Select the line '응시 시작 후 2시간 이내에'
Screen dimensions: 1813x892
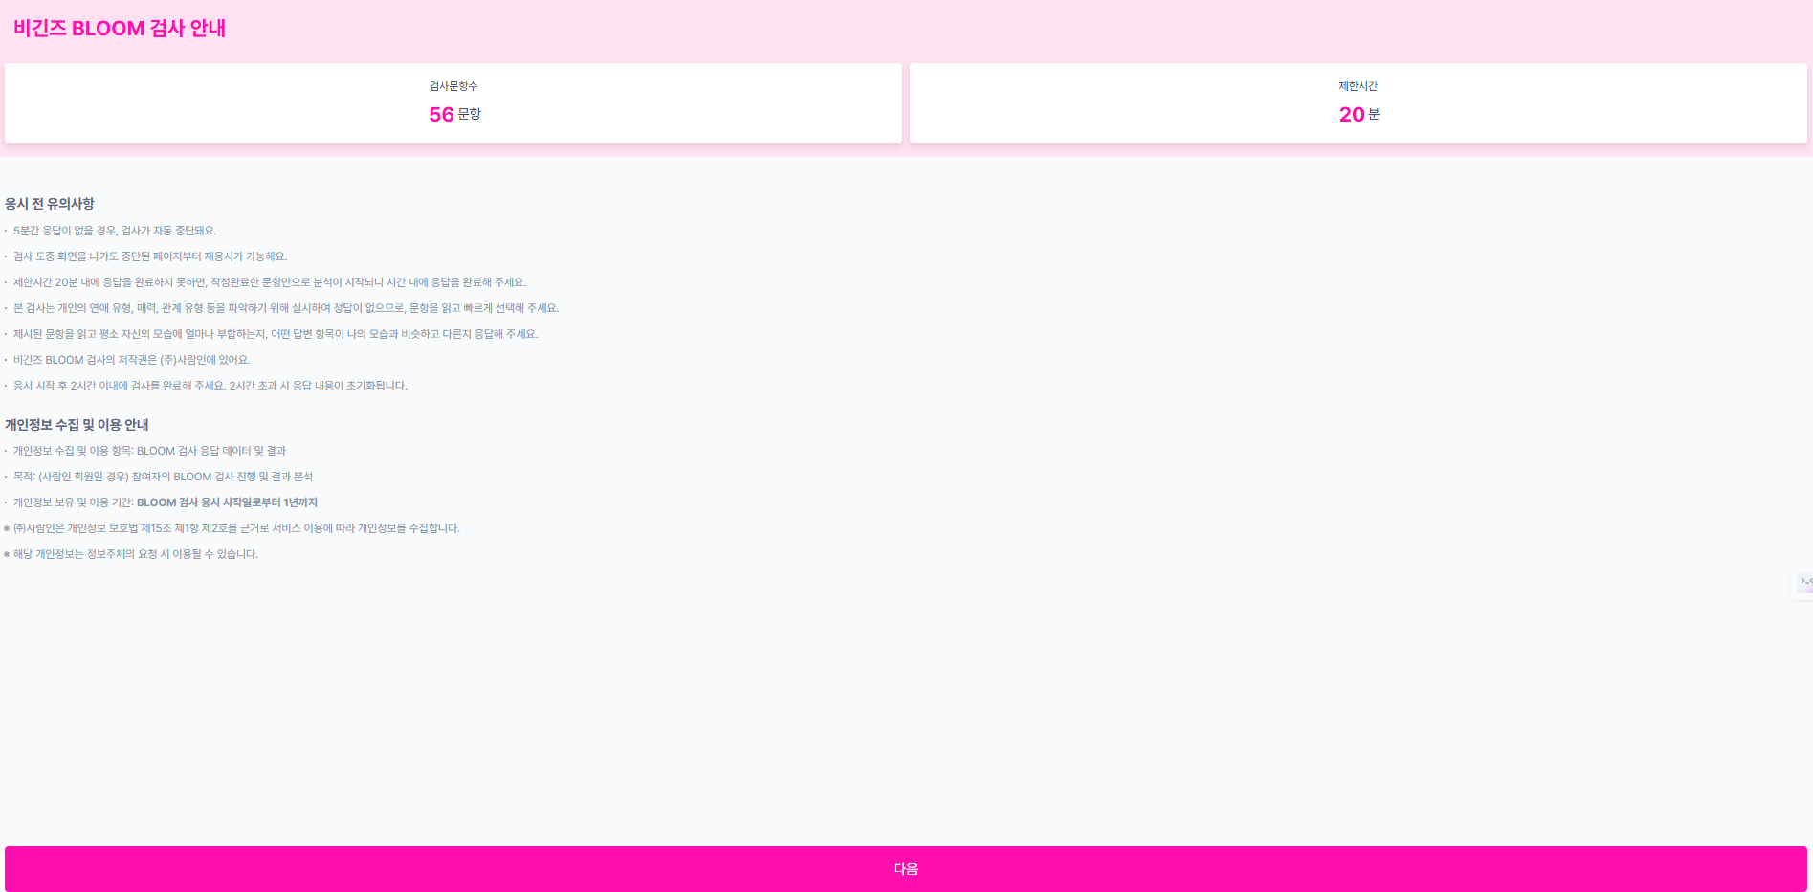tap(210, 386)
